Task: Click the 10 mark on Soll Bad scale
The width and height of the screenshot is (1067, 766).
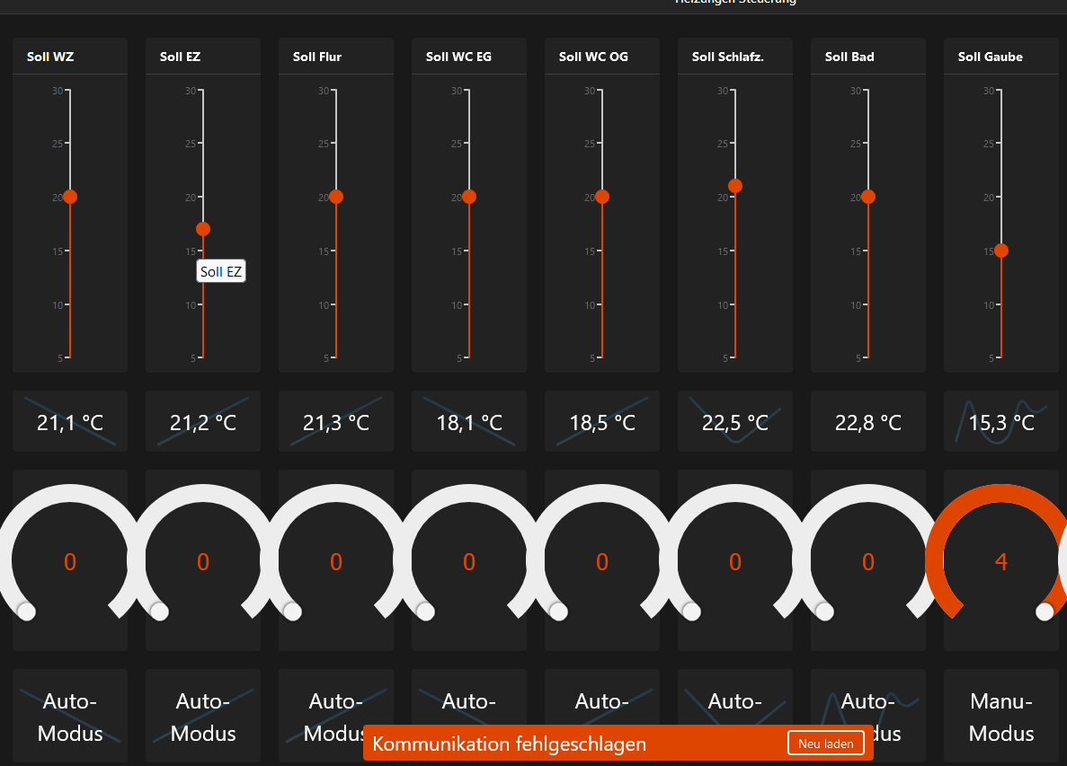Action: 856,305
